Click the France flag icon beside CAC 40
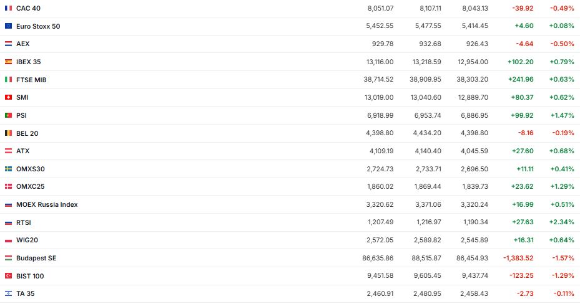580x304 pixels. coord(8,8)
